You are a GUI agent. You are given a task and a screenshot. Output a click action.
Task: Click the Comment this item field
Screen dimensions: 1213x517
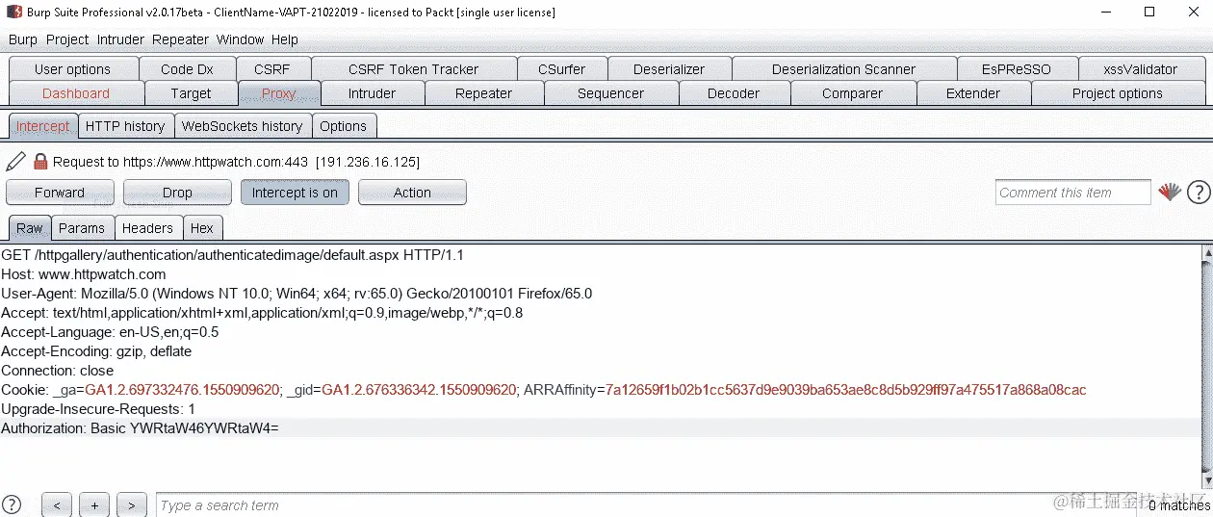point(1072,193)
